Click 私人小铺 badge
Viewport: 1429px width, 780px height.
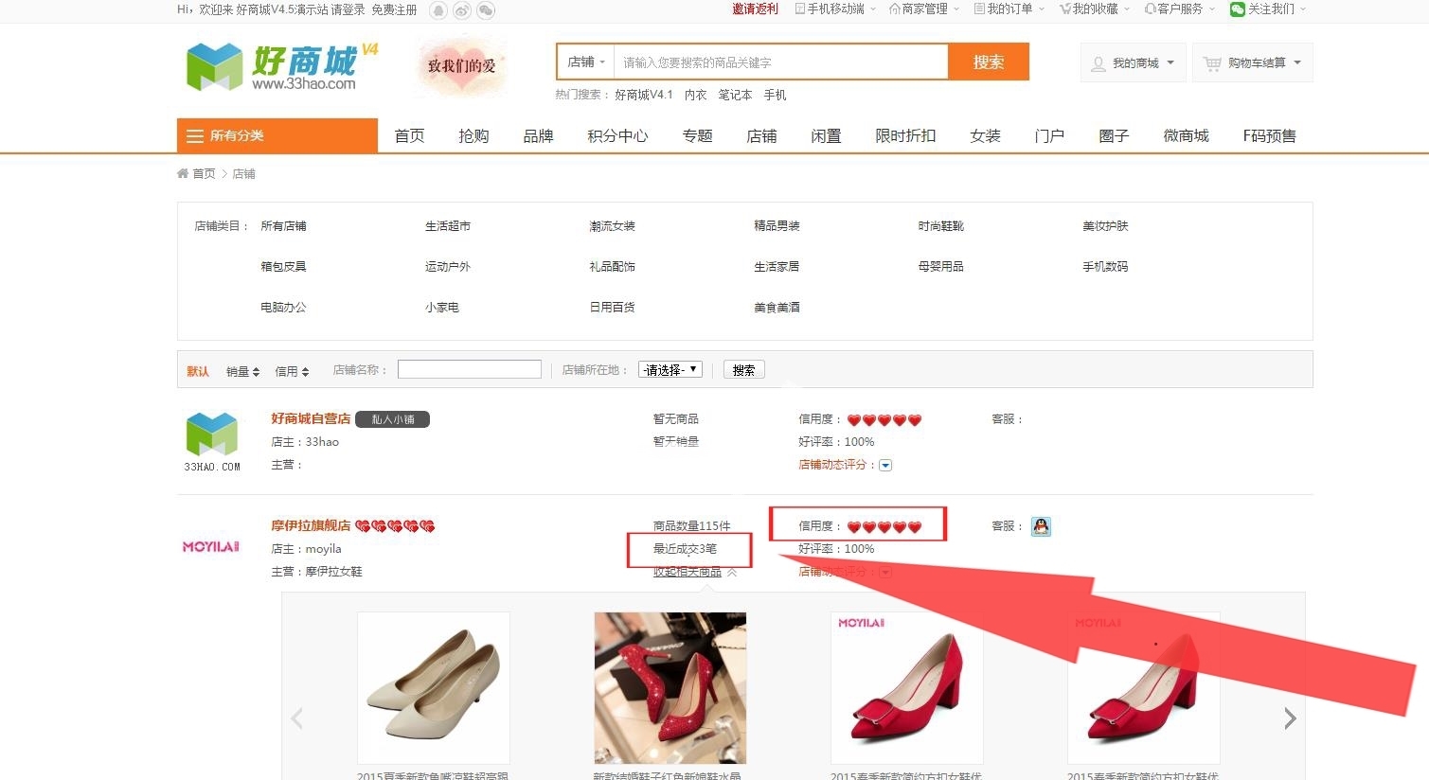pos(393,419)
